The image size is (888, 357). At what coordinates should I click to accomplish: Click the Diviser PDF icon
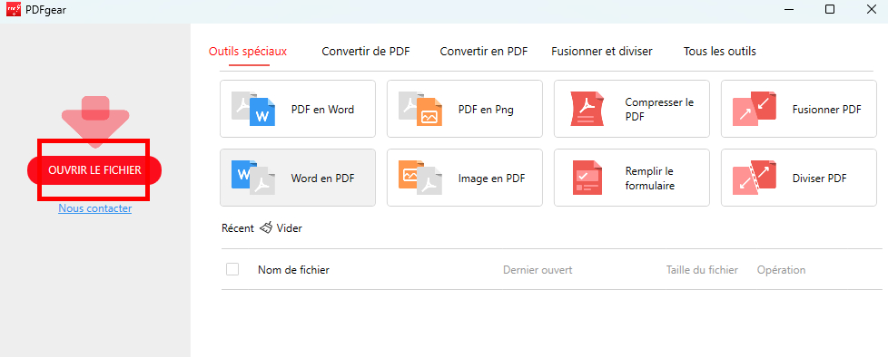point(755,178)
